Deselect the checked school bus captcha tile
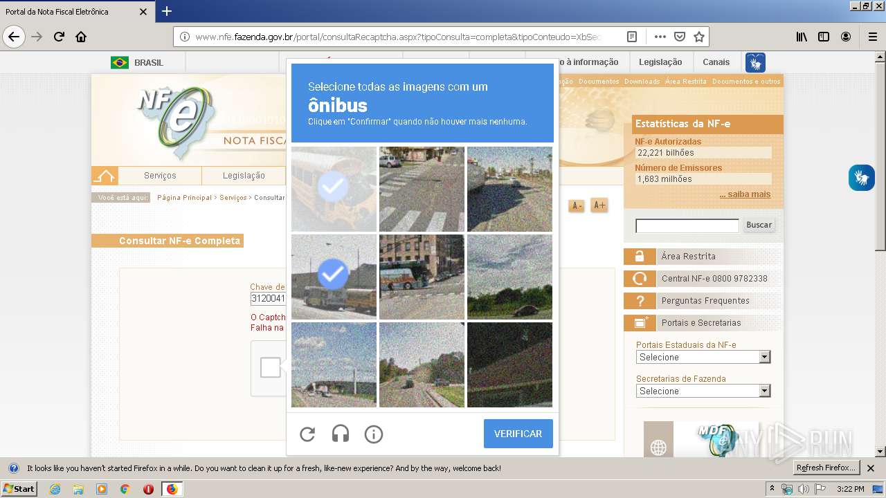The image size is (886, 498). pos(334,189)
